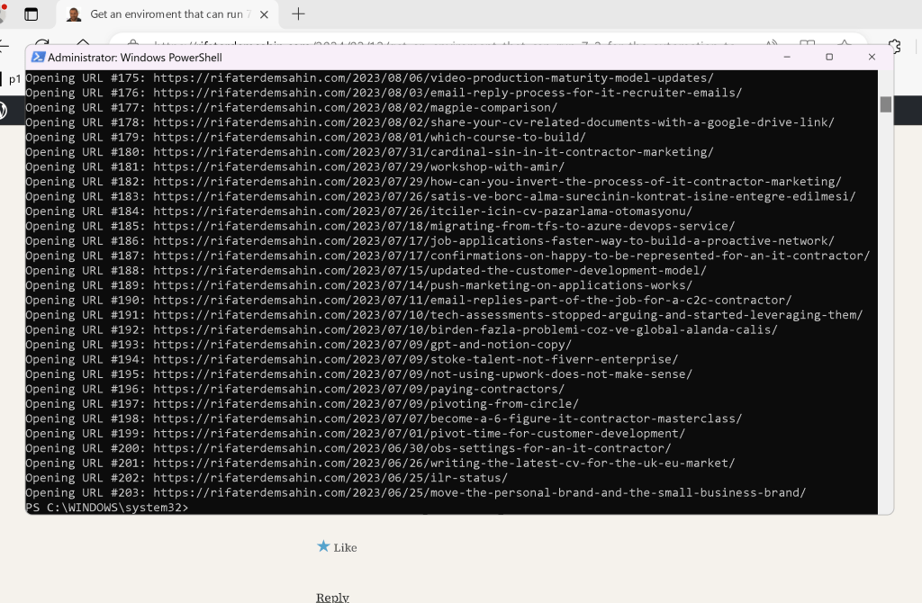The width and height of the screenshot is (922, 603).
Task: Click the Like button label
Action: pos(345,548)
